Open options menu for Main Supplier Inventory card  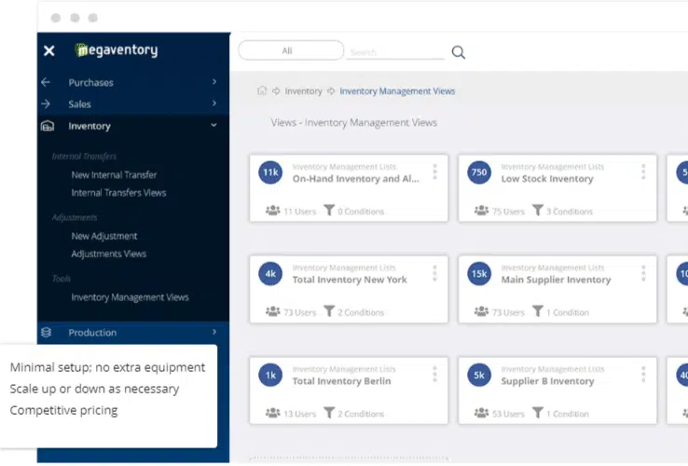point(643,273)
